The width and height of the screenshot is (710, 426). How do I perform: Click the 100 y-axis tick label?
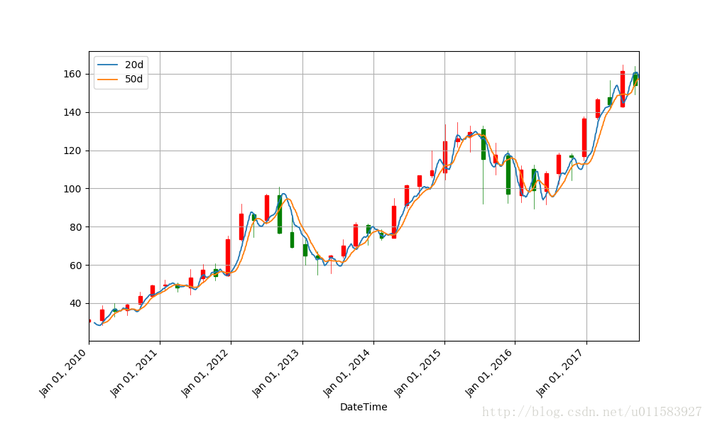pyautogui.click(x=72, y=189)
